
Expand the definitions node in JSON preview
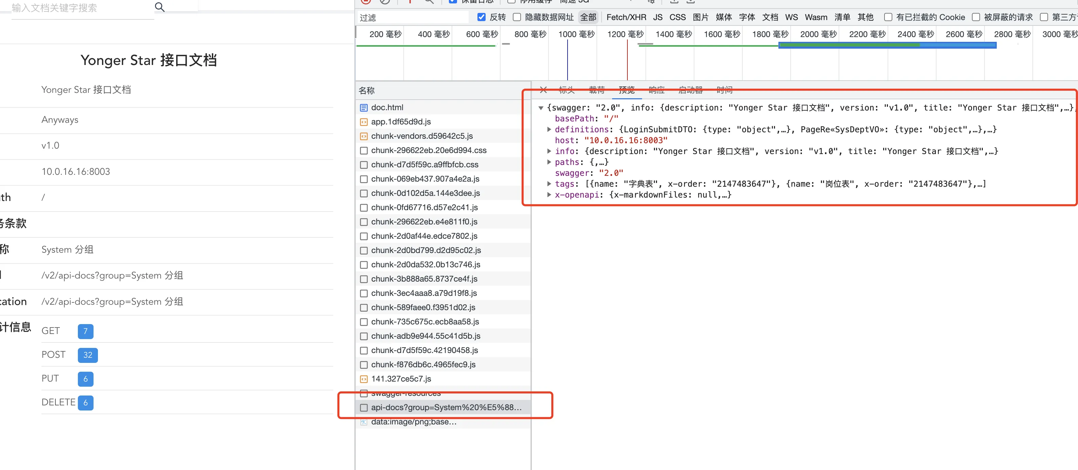tap(549, 129)
